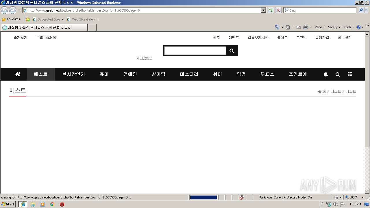370x208 pixels.
Task: Open the 로그인 link
Action: coord(301,38)
